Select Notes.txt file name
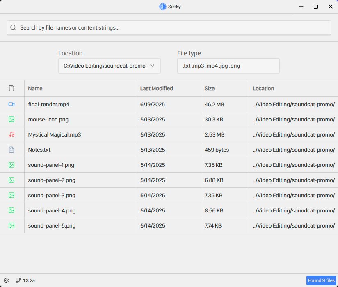 coord(39,150)
